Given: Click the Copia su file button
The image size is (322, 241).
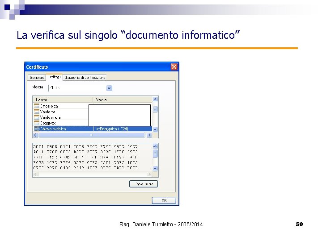Looking at the screenshot, I should pos(144,184).
